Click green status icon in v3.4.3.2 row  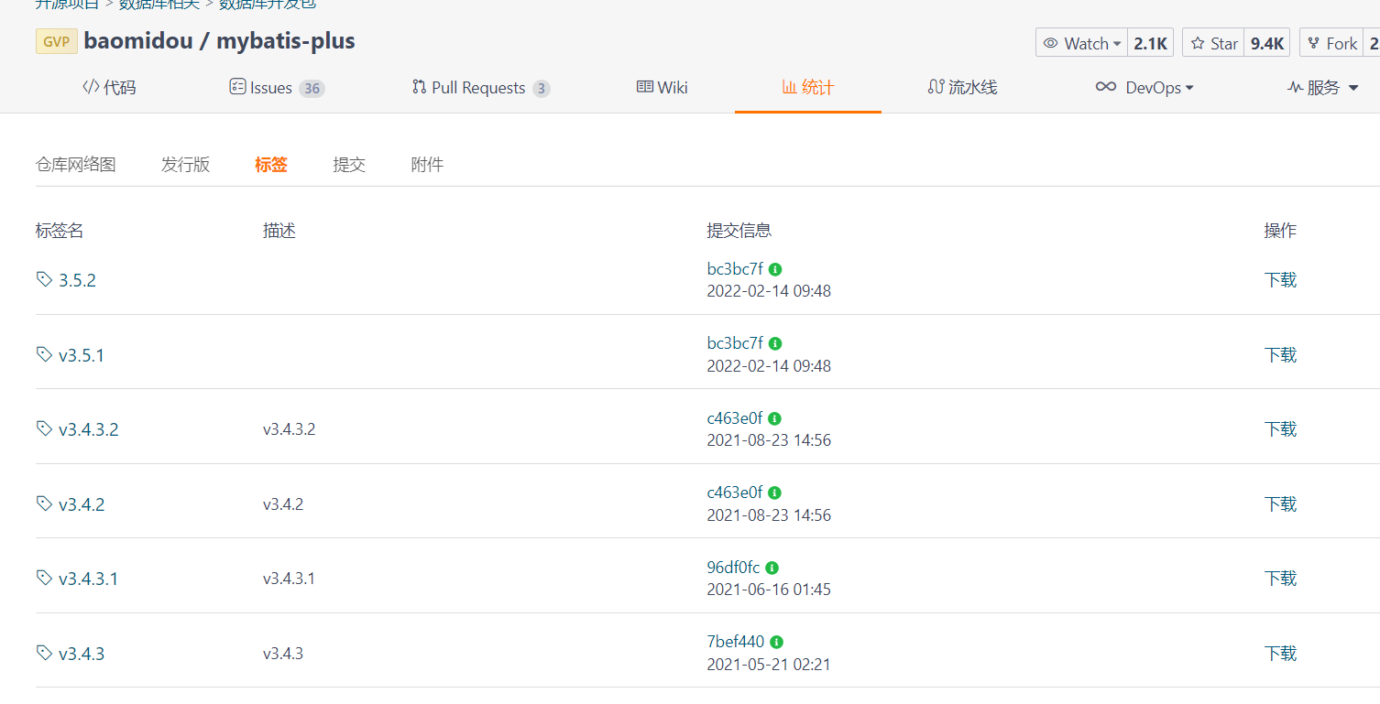pyautogui.click(x=774, y=418)
